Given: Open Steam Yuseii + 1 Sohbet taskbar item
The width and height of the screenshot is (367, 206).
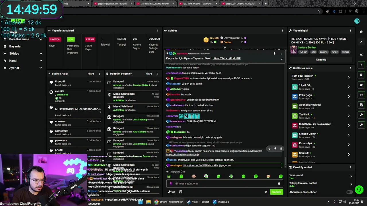Looking at the screenshot, I should tap(198, 202).
